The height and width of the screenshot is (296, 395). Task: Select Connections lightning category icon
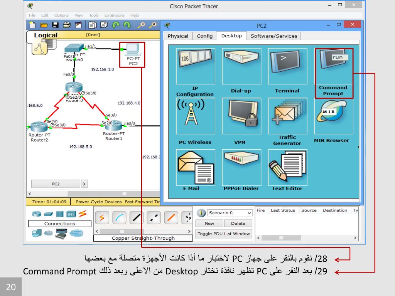[83, 214]
